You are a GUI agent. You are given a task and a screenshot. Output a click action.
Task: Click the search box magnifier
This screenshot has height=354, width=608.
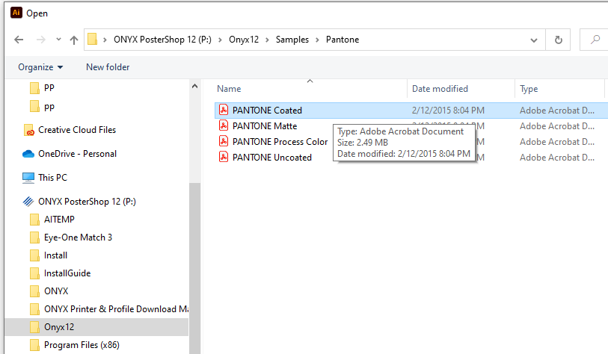pos(595,40)
